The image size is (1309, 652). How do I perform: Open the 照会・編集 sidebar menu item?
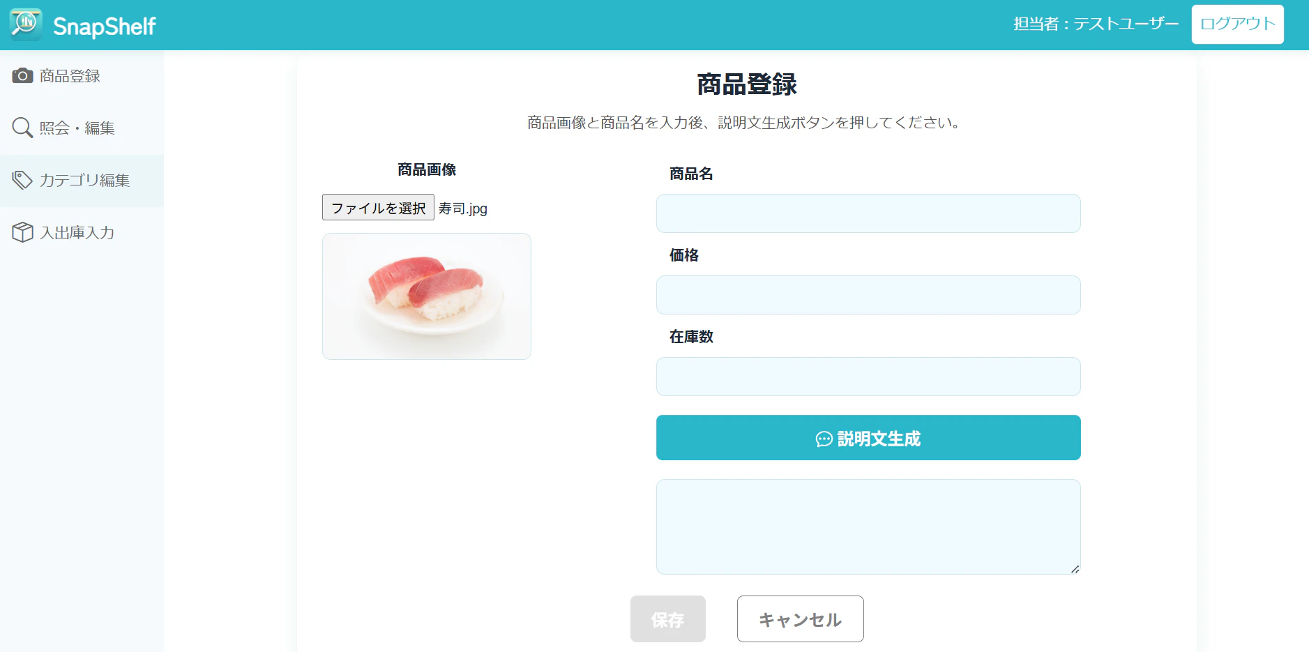click(x=82, y=128)
